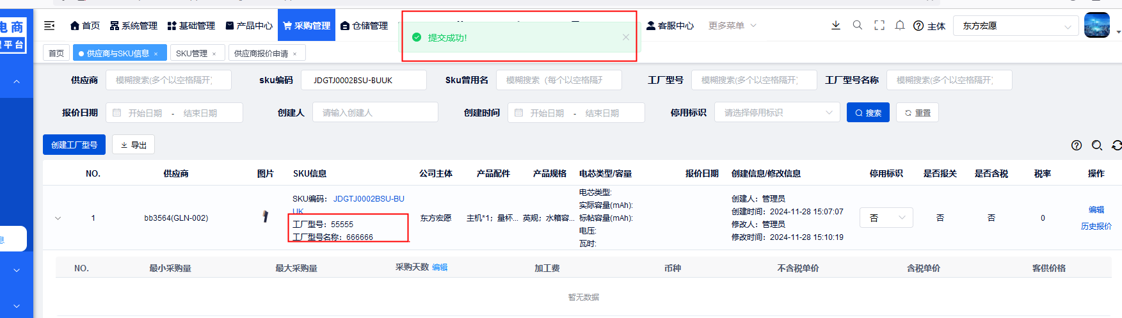Image resolution: width=1122 pixels, height=318 pixels.
Task: Focus the 工厂型号 input field
Action: 754,80
